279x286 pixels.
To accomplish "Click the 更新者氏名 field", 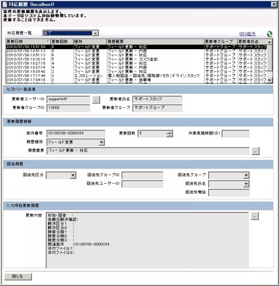I will (x=157, y=100).
